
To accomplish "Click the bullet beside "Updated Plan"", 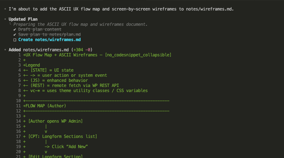I will coord(5,19).
